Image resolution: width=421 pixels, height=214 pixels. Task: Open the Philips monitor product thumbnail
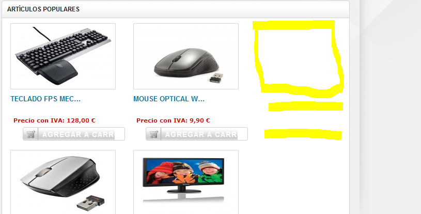(x=186, y=182)
